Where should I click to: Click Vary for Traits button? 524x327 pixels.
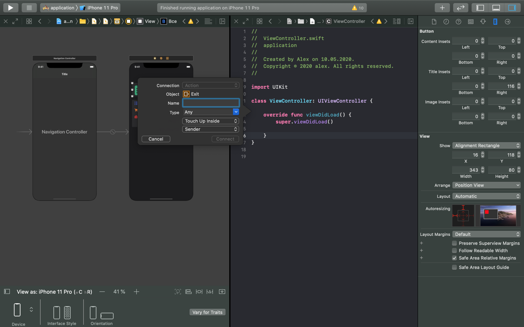point(207,312)
